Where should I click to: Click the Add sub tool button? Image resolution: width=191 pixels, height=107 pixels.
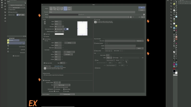16,56
